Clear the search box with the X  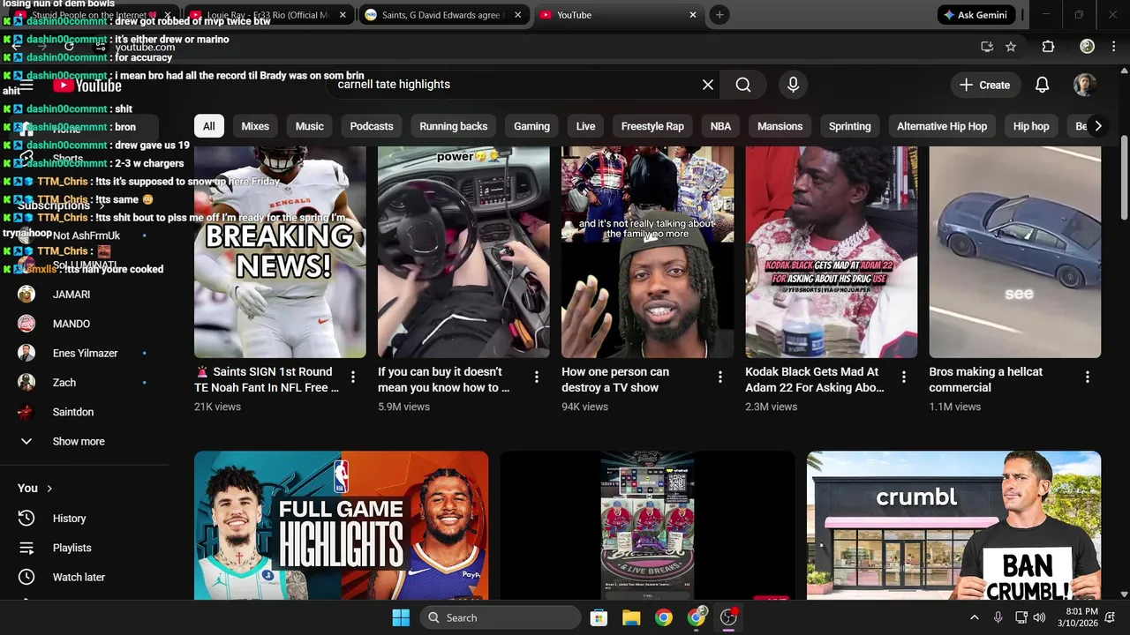click(707, 85)
